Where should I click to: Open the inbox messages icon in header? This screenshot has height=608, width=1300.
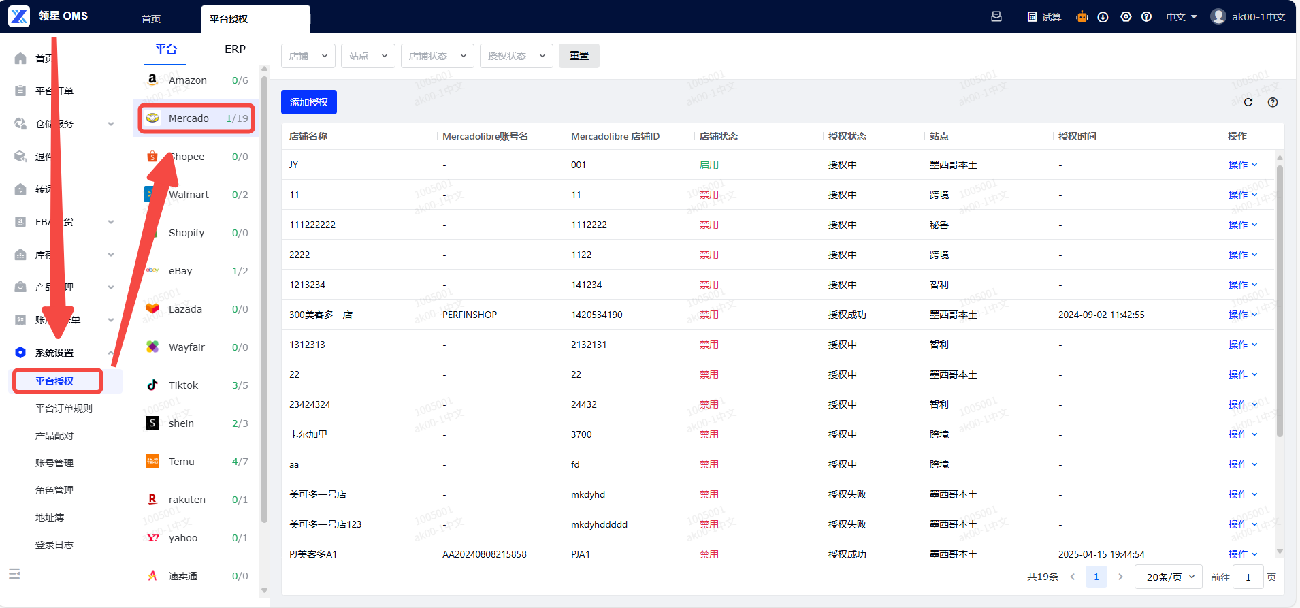[x=996, y=17]
